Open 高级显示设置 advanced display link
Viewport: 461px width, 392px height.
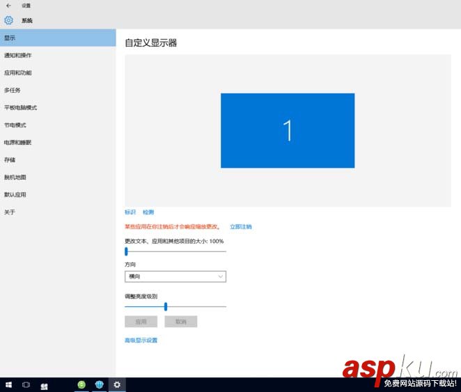pos(141,340)
